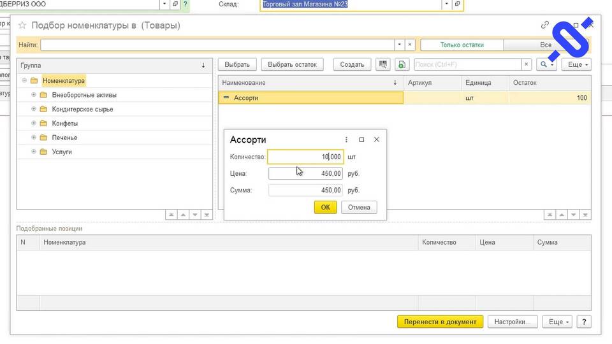
Task: Open the Еще menu in list toolbar
Action: coord(578,64)
